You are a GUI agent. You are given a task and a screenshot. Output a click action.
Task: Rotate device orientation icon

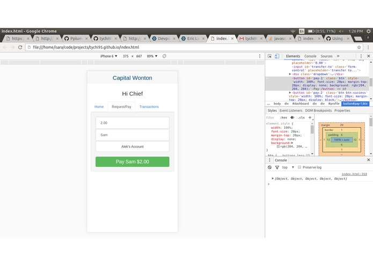click(164, 56)
